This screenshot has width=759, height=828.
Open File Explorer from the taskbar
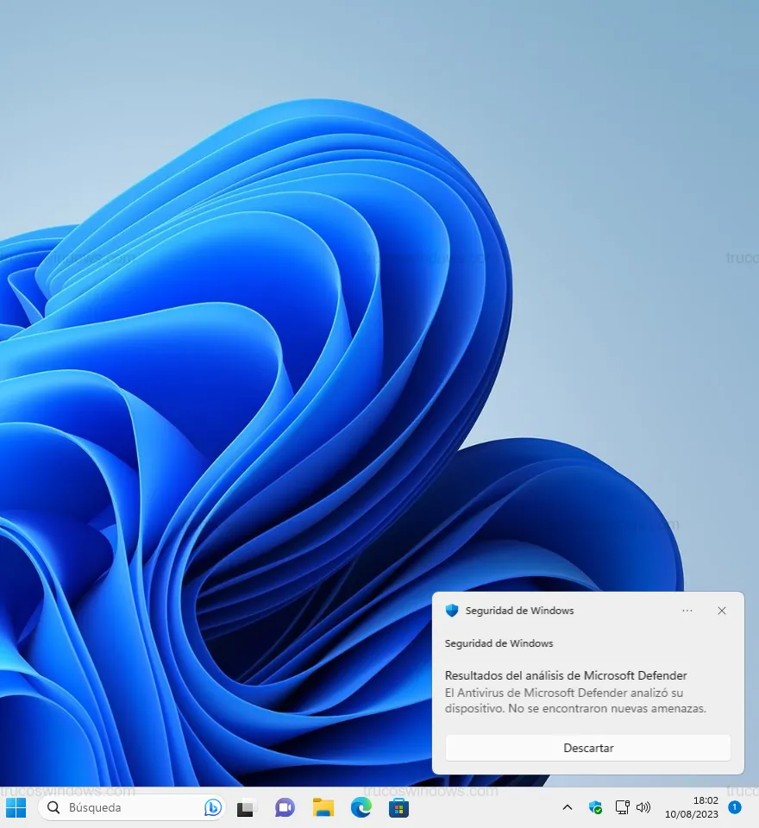pos(323,808)
